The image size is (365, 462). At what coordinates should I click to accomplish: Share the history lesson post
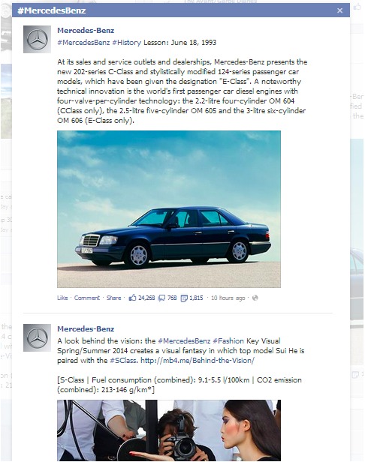click(x=113, y=298)
